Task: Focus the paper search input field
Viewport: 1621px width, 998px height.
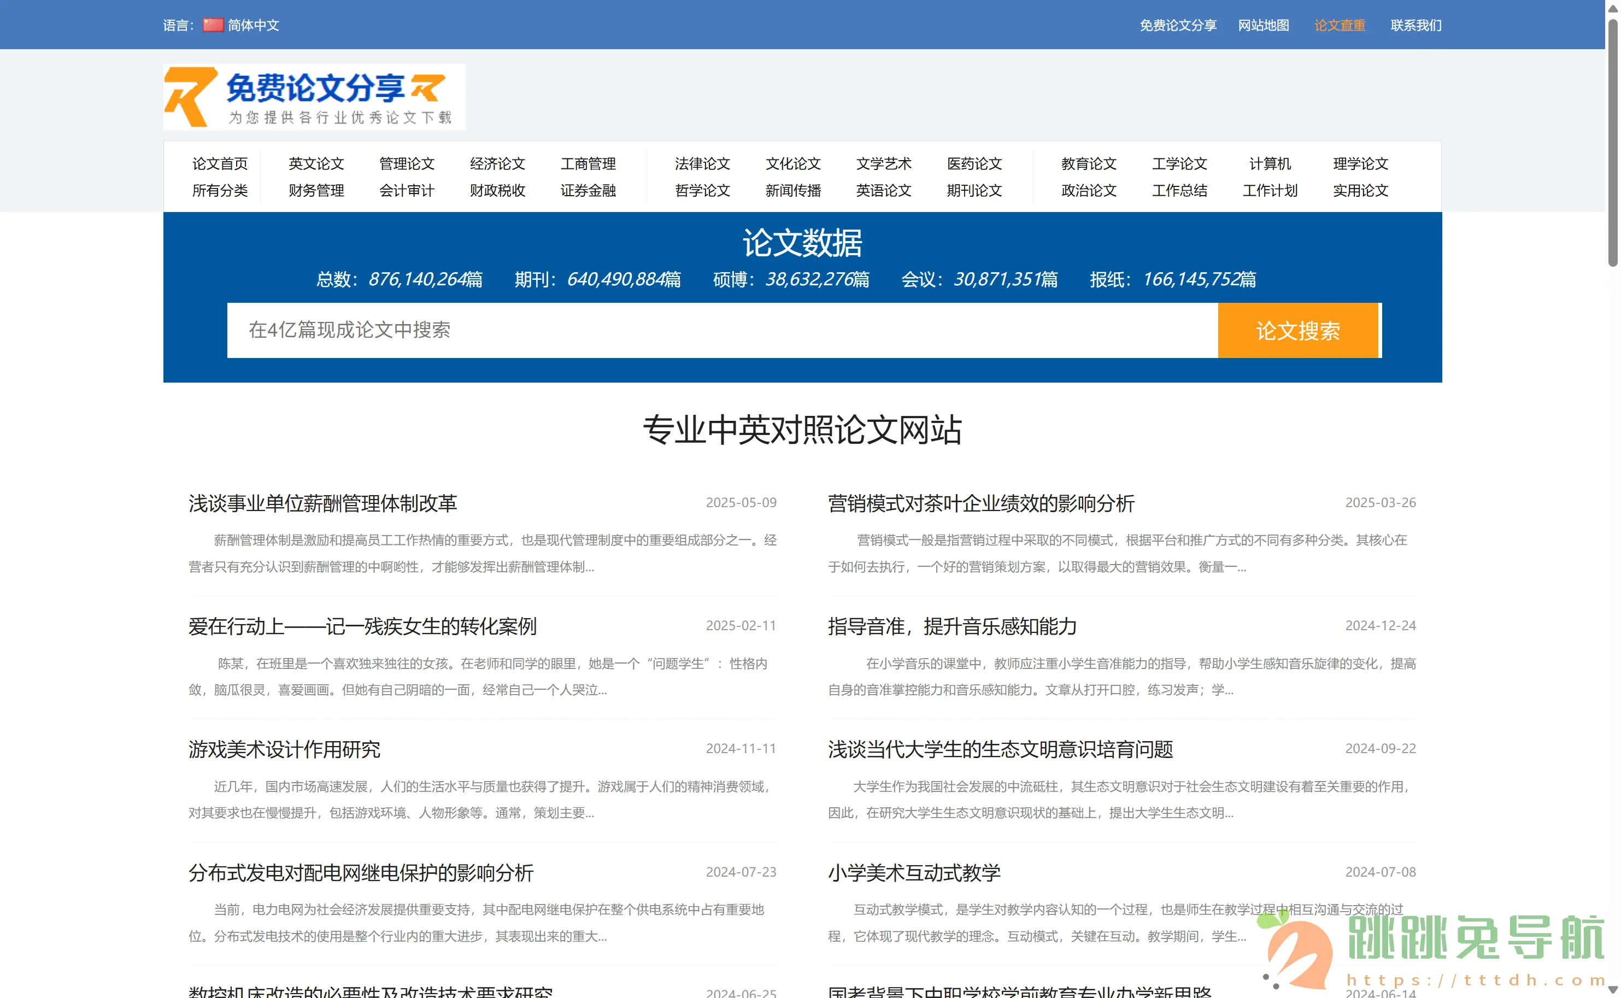Action: pyautogui.click(x=722, y=330)
